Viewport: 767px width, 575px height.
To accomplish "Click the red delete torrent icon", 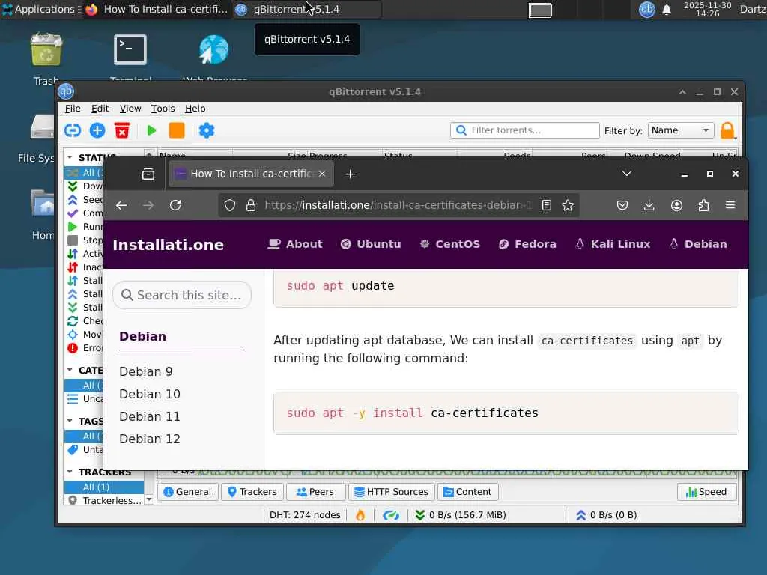I will pos(122,130).
